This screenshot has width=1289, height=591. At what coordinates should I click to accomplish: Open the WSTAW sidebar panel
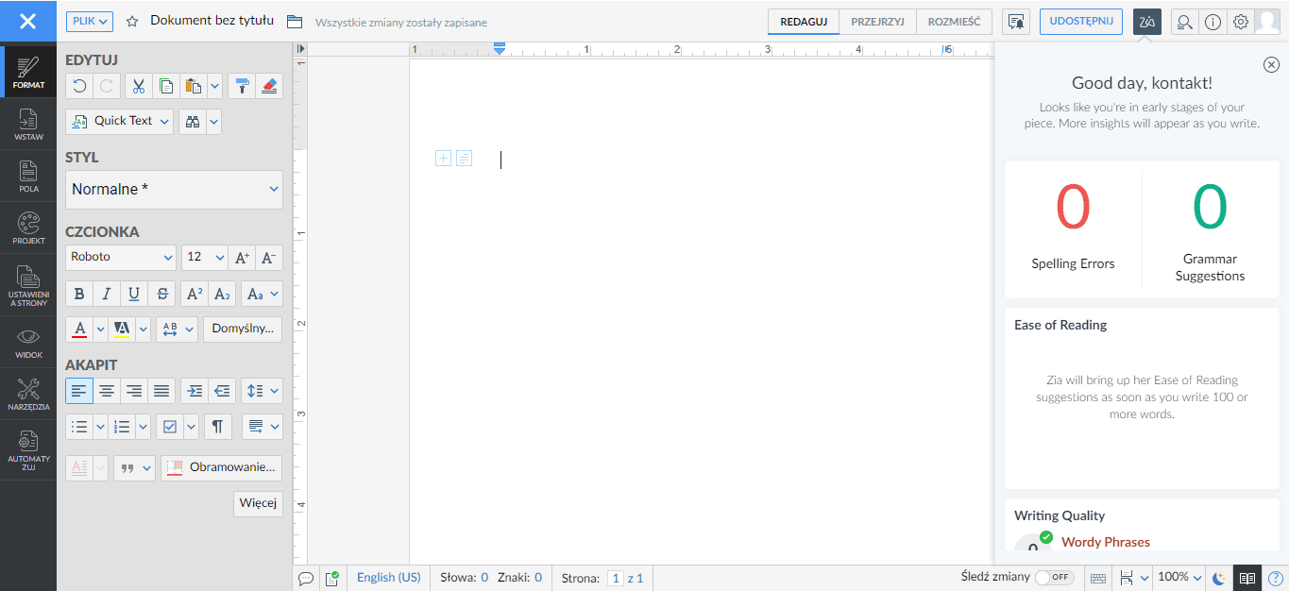point(28,125)
